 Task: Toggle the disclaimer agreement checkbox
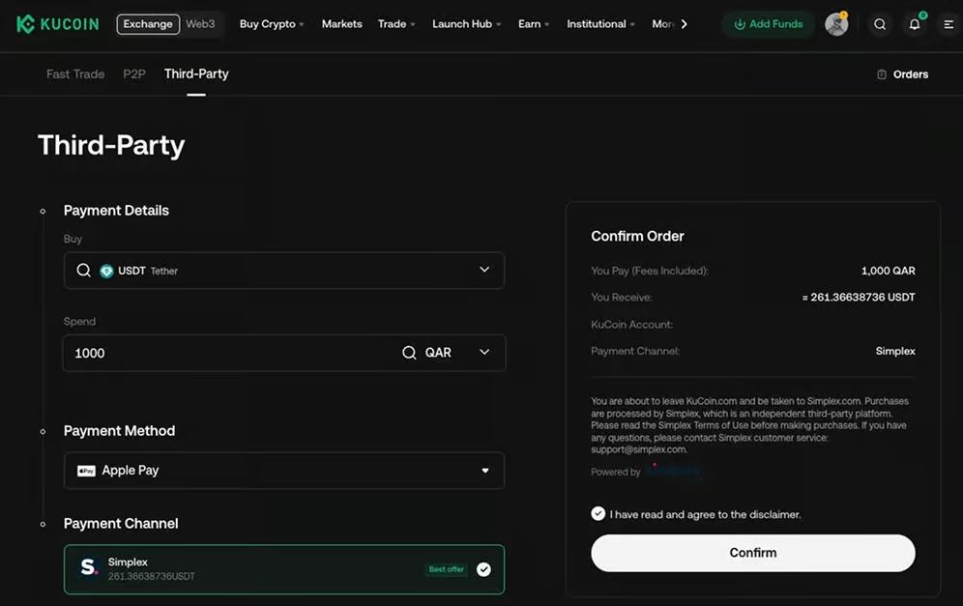pos(598,514)
